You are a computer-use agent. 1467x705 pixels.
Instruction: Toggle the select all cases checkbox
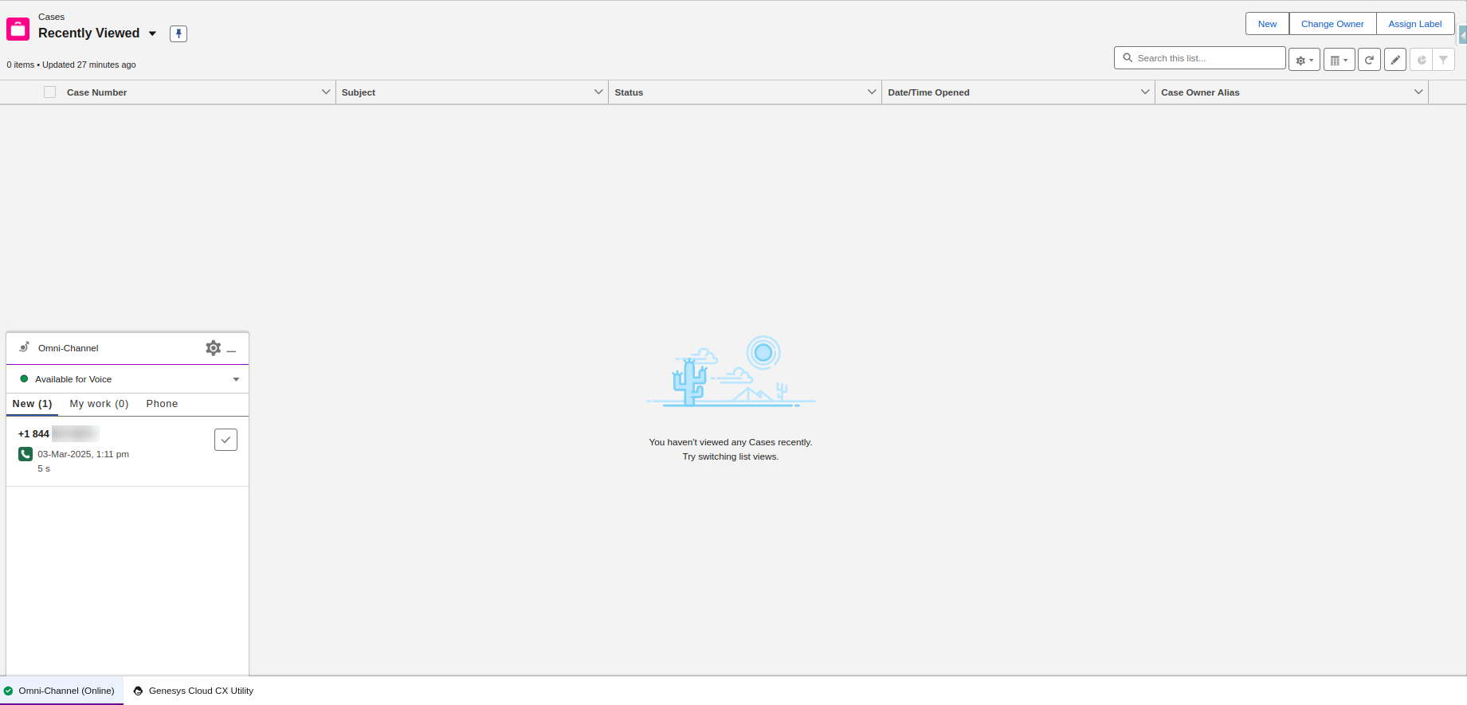[50, 92]
